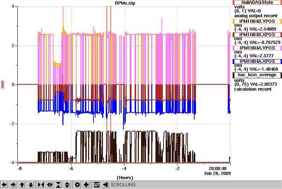Select the IPM1H04A.XPOS legend label
Screen dimensions: 282x189
pyautogui.click(x=257, y=61)
